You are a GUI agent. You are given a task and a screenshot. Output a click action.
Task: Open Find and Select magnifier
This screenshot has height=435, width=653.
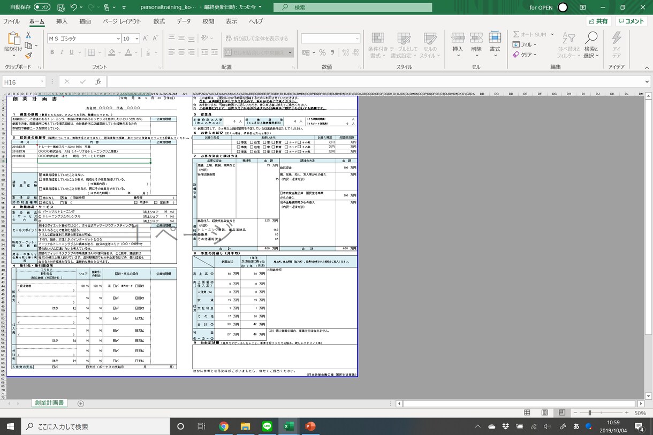(x=591, y=45)
